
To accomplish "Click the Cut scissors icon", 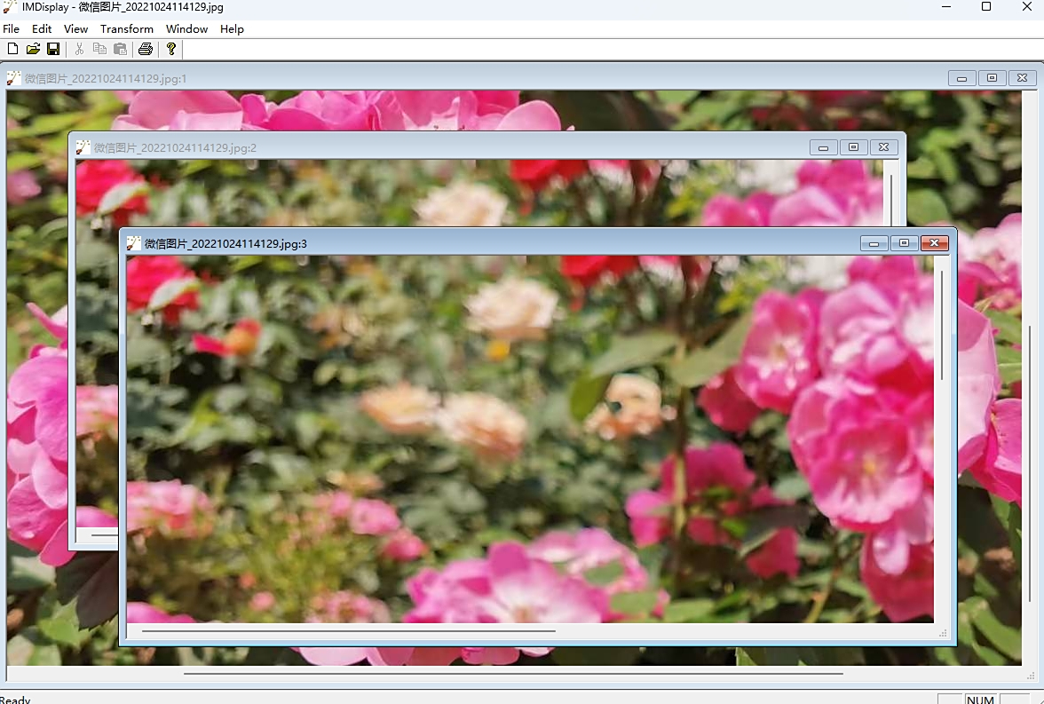I will point(79,49).
